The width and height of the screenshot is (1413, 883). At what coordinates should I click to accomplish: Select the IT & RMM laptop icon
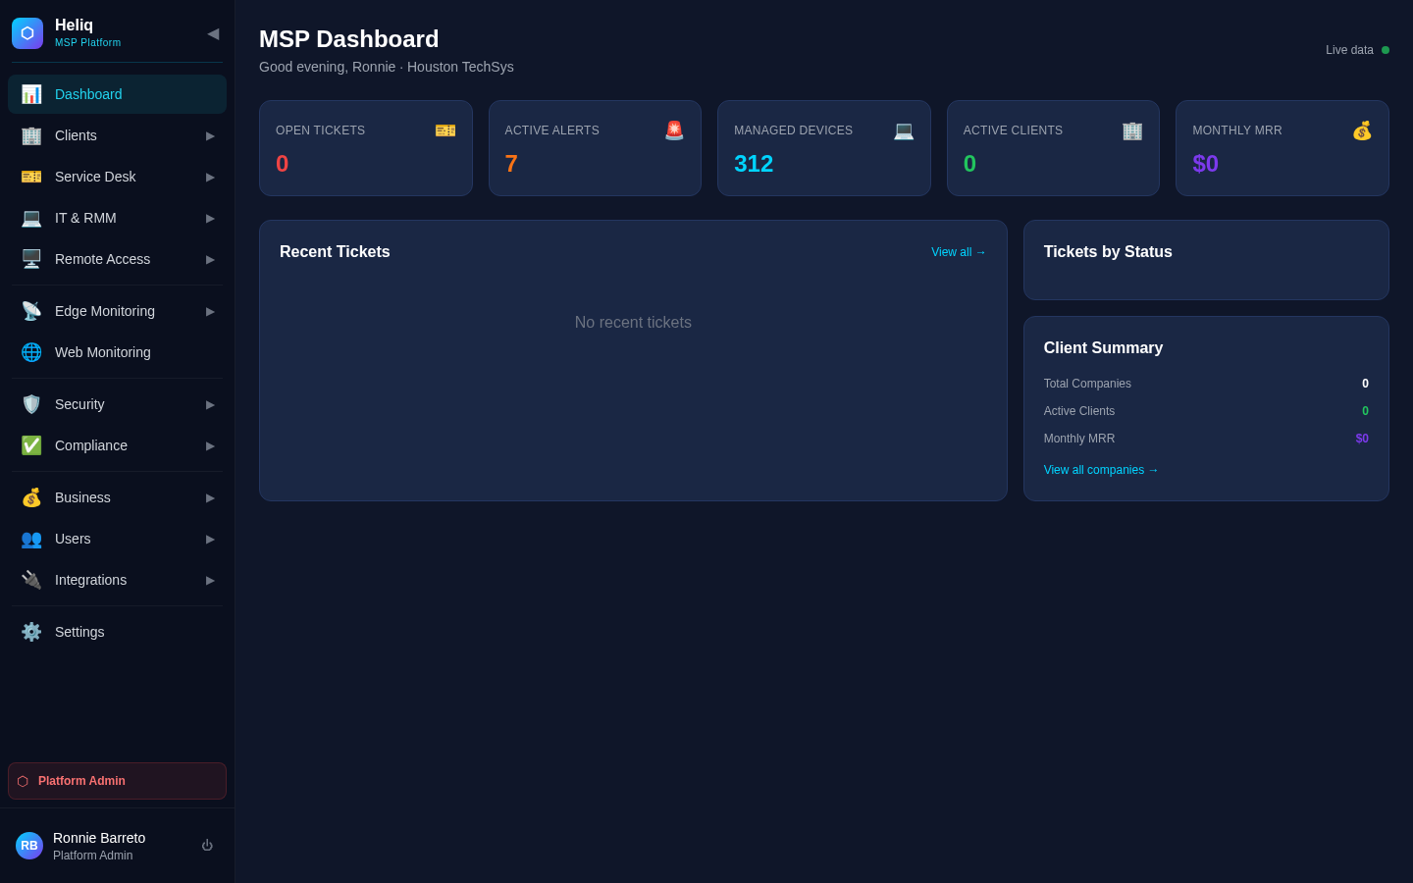[31, 218]
